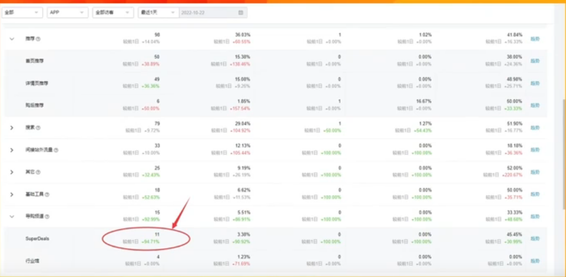Screen dimensions: 566x277
Task: Click the 9.19% value in 其它 row
Action: click(x=244, y=168)
